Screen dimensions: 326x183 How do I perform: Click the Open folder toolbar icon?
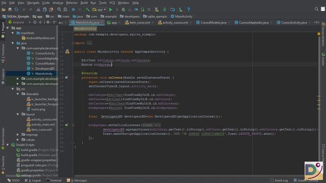click(x=4, y=10)
